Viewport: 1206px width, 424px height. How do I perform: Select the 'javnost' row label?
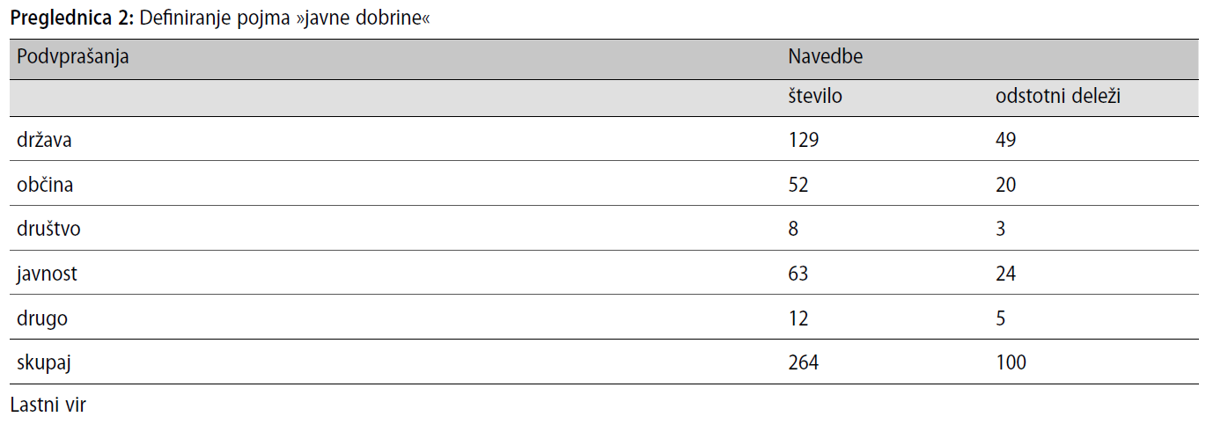coord(47,274)
